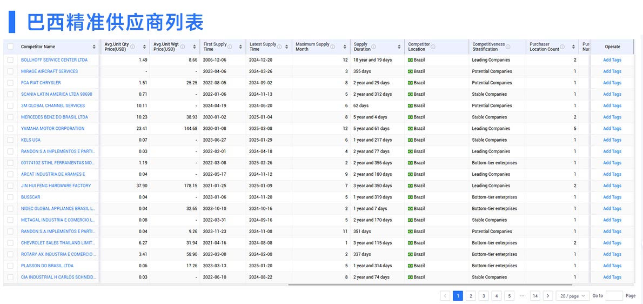
Task: Open SCANIA LATIN AMERICA LTDA 98698 link
Action: click(x=57, y=94)
